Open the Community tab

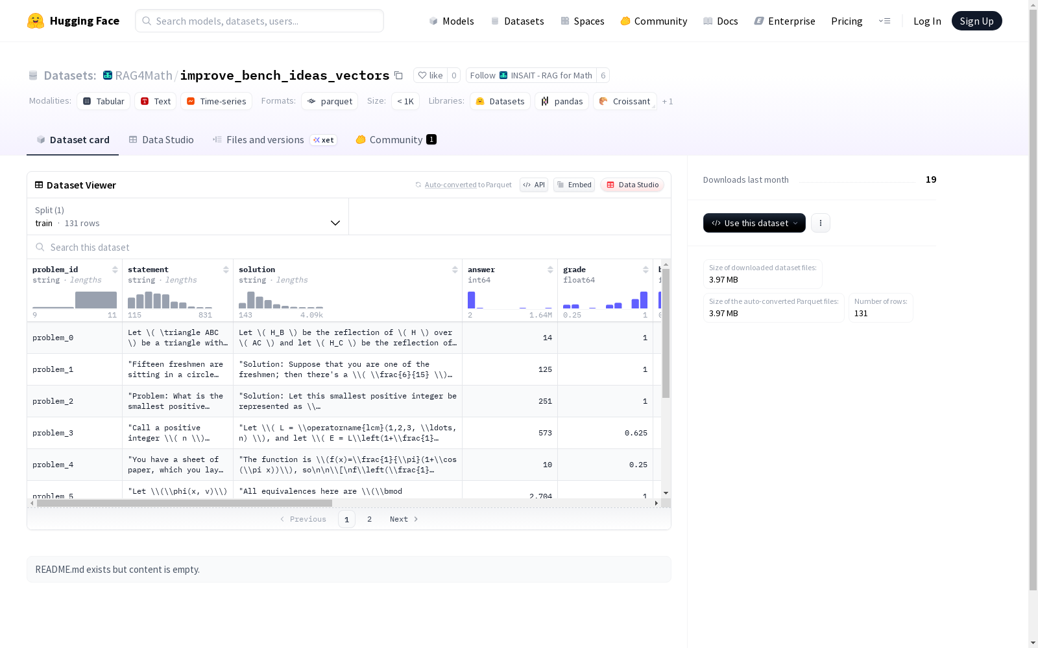[x=396, y=140]
